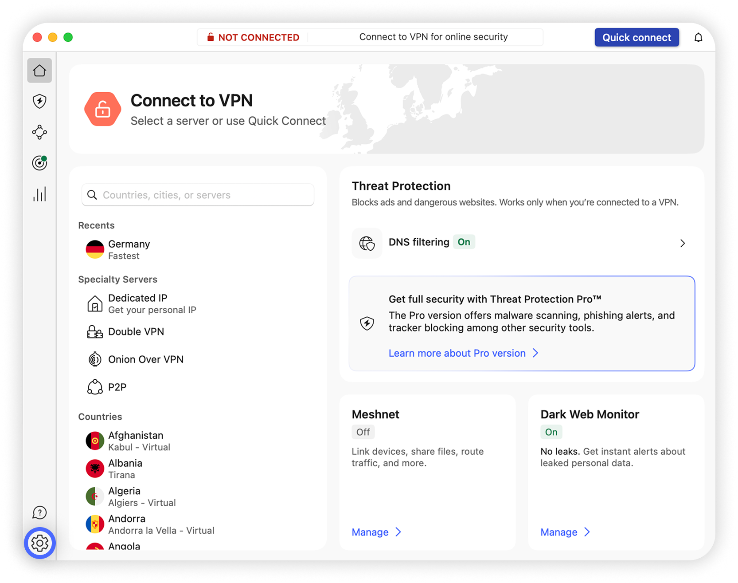The width and height of the screenshot is (738, 583).
Task: Open Settings gear icon
Action: [x=39, y=543]
